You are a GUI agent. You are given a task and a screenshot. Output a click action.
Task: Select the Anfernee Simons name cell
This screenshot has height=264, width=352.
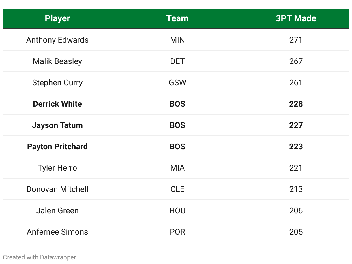click(57, 232)
